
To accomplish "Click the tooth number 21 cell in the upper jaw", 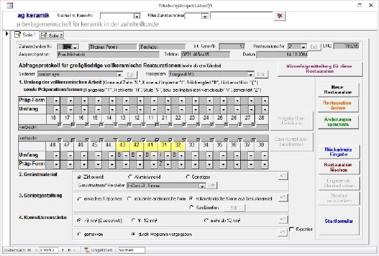I will point(164,118).
